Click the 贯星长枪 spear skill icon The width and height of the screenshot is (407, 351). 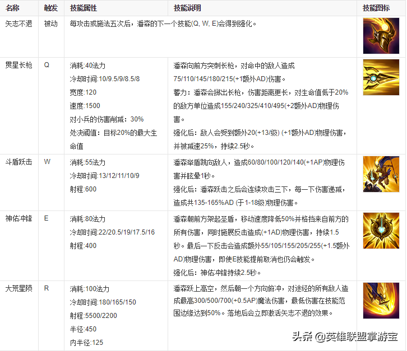point(381,76)
